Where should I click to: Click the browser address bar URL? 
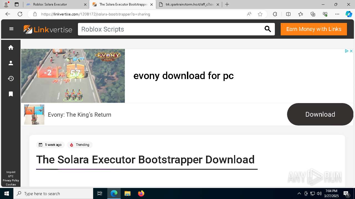96,14
